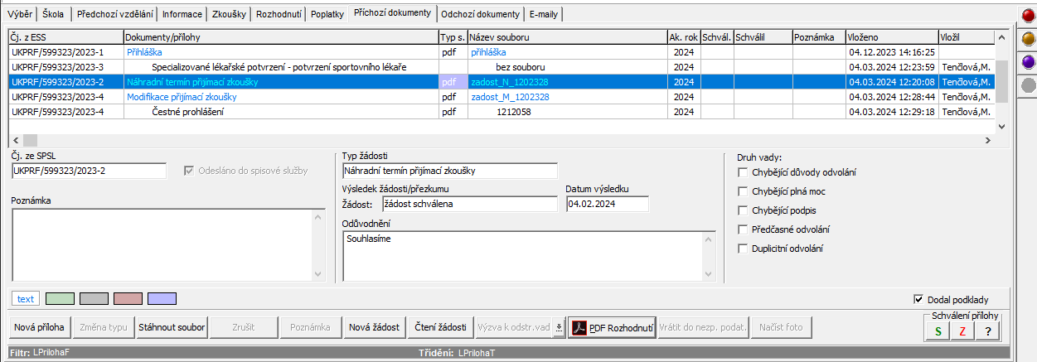Image resolution: width=1037 pixels, height=362 pixels.
Task: Open the Rozhodnutí tab
Action: 279,14
